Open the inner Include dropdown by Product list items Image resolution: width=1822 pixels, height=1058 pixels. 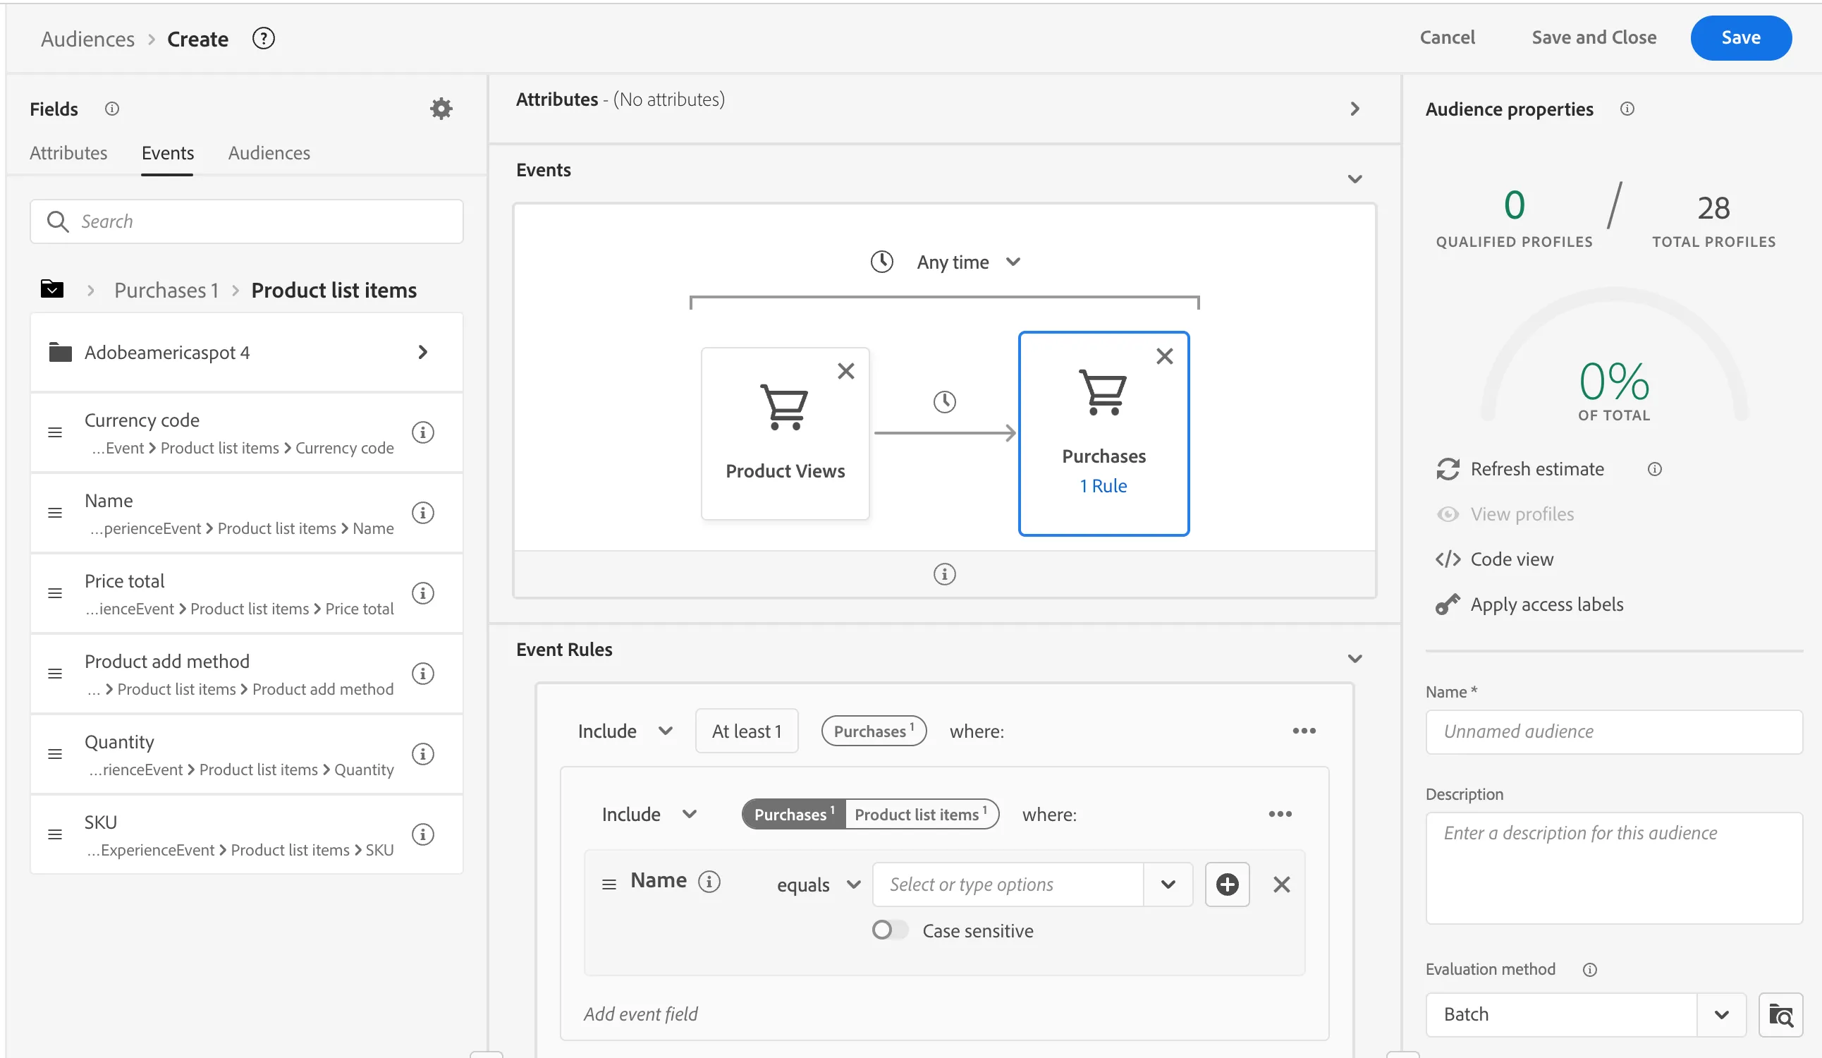649,814
